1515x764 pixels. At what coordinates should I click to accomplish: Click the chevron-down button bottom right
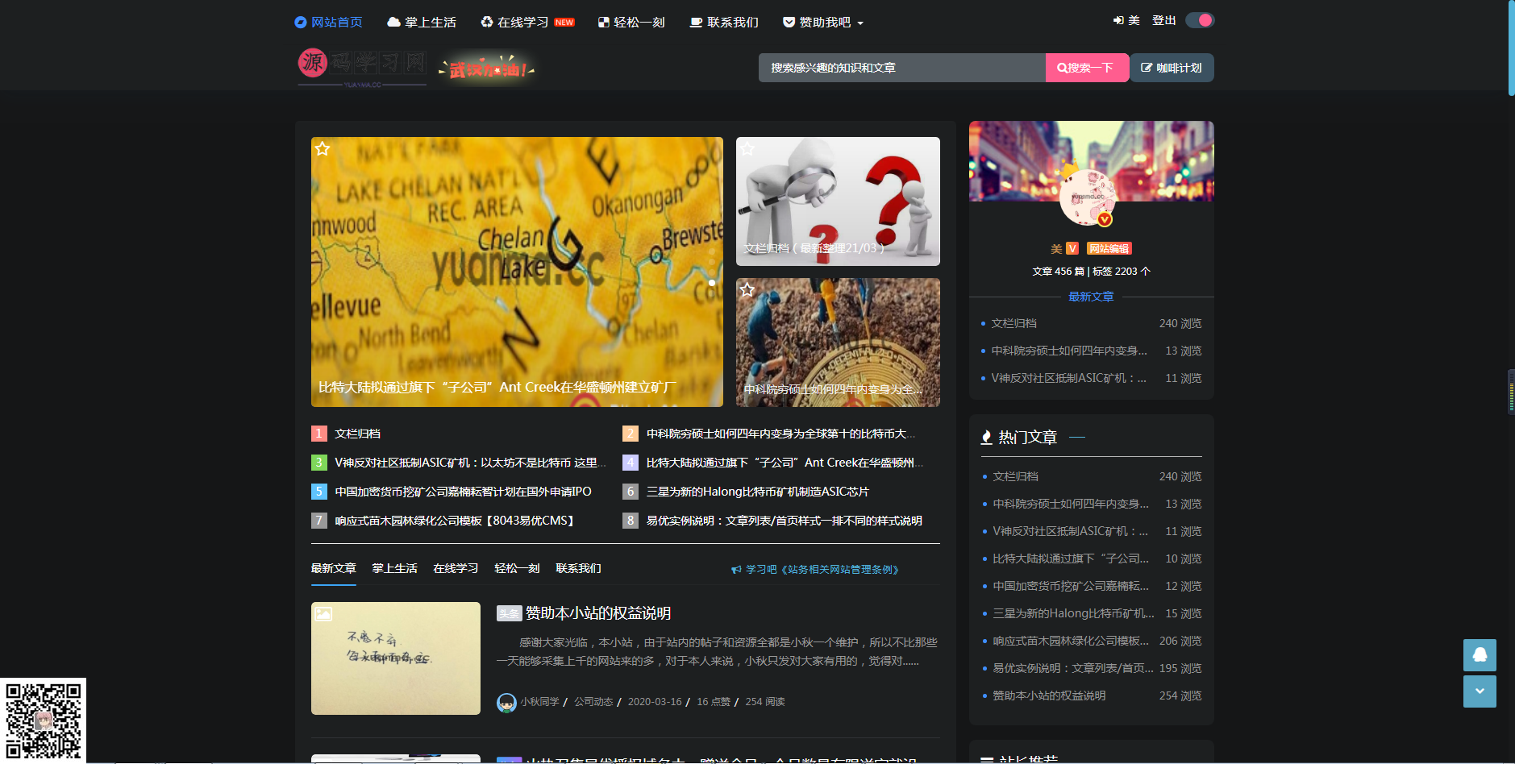[1480, 691]
